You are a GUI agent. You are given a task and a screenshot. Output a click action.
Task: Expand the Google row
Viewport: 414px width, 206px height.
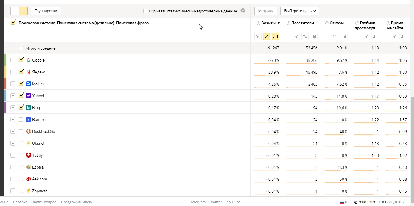(13, 60)
